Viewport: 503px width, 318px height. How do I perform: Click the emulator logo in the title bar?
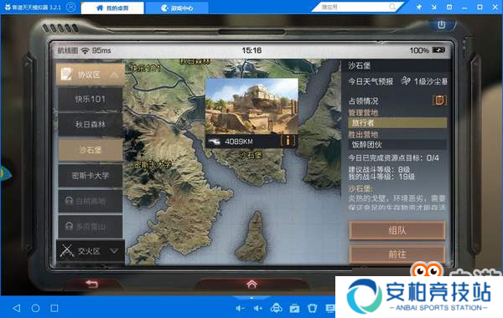(x=8, y=7)
